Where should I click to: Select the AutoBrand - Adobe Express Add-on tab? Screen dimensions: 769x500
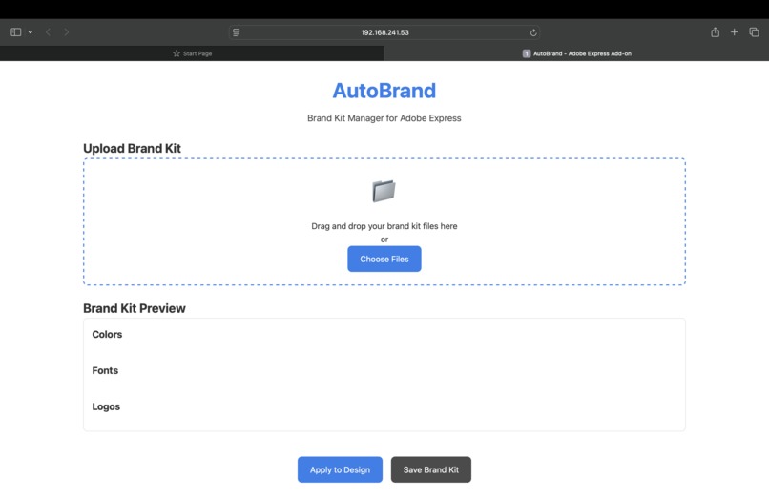[x=576, y=53]
